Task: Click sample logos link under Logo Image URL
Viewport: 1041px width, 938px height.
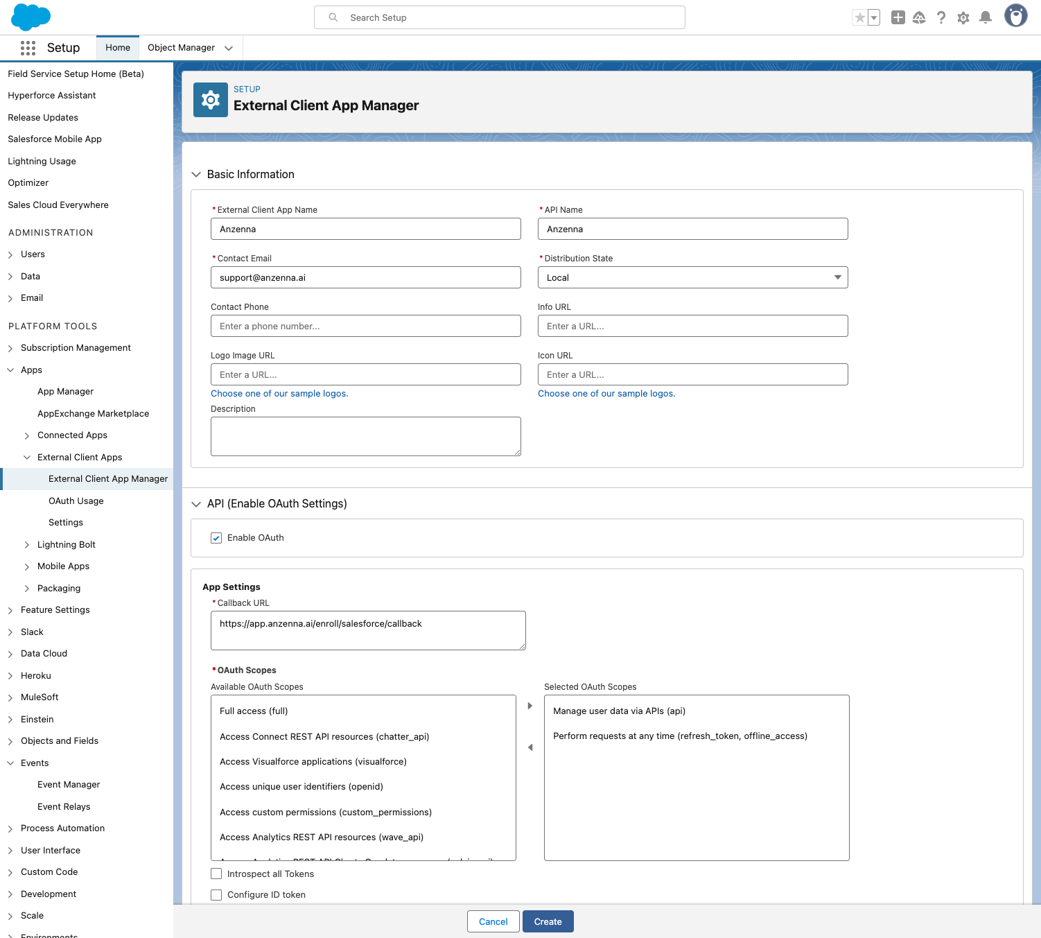Action: 279,394
